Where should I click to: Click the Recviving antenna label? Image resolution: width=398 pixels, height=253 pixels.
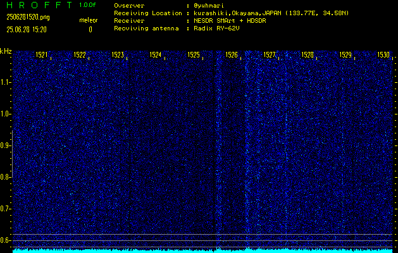pos(146,28)
